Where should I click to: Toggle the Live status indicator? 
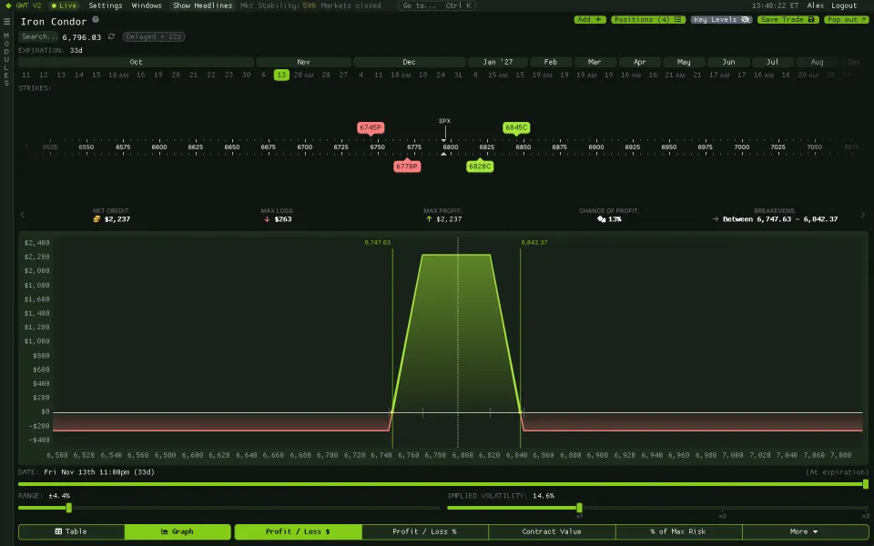coord(64,5)
